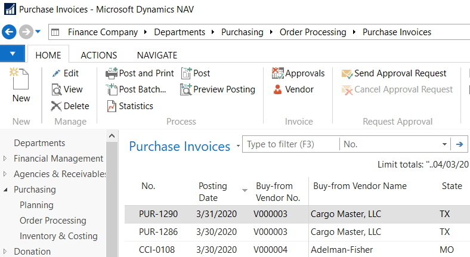Click the MO state cell
470x257 pixels.
tap(447, 249)
